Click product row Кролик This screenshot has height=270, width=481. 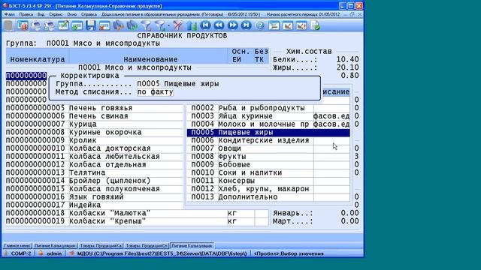coord(94,140)
